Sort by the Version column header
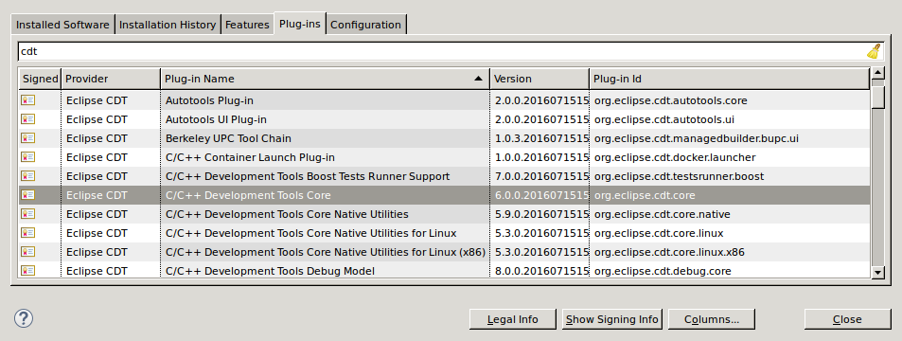 [539, 79]
